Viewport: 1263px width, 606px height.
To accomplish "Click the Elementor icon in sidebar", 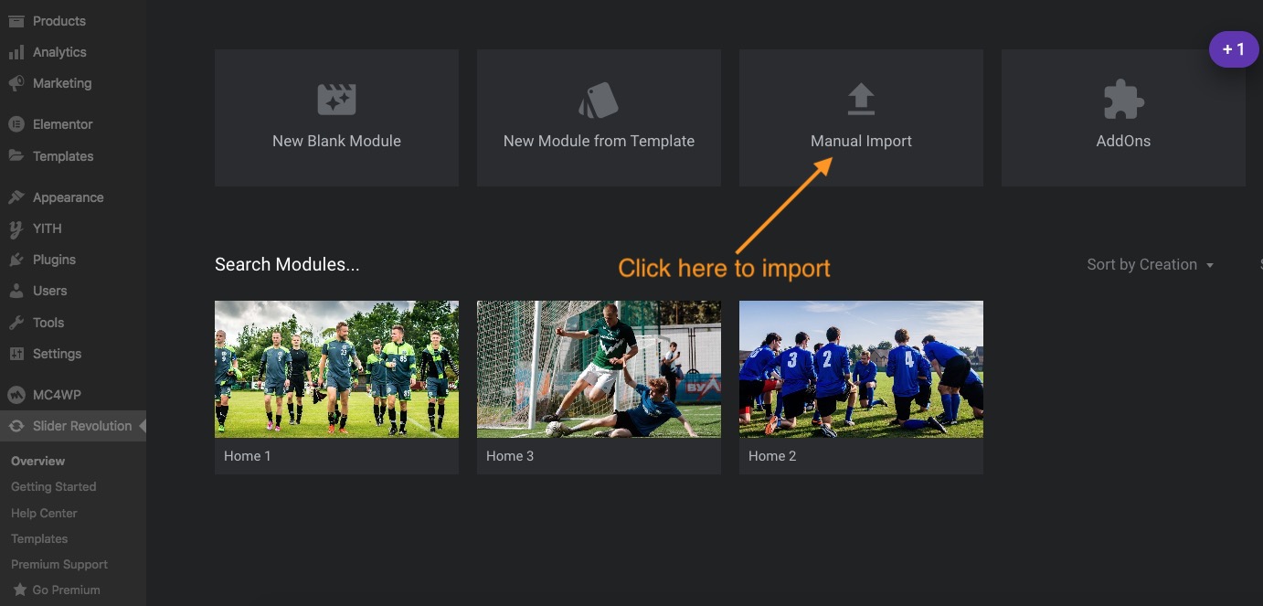I will pos(16,124).
